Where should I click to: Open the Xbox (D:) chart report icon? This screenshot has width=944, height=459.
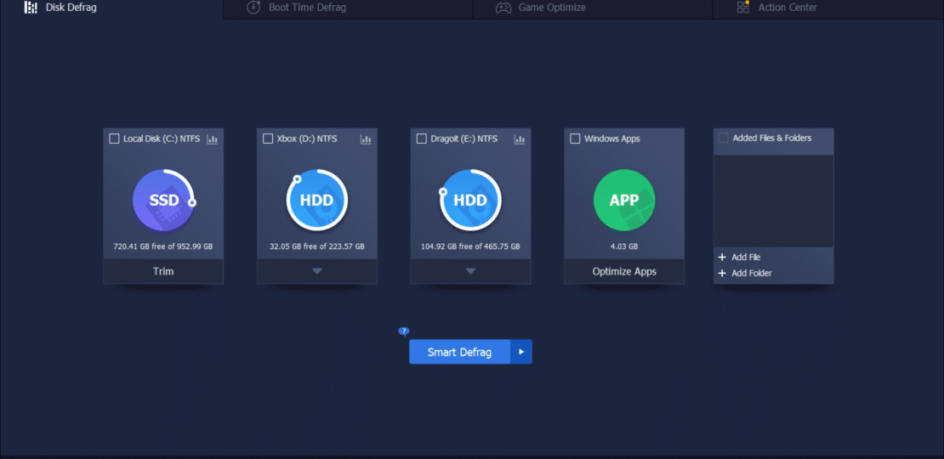pyautogui.click(x=366, y=139)
